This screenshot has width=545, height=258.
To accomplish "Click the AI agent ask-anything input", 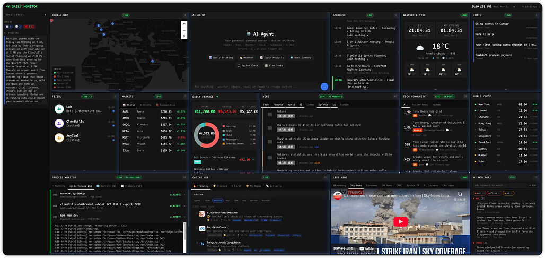I will (x=255, y=87).
